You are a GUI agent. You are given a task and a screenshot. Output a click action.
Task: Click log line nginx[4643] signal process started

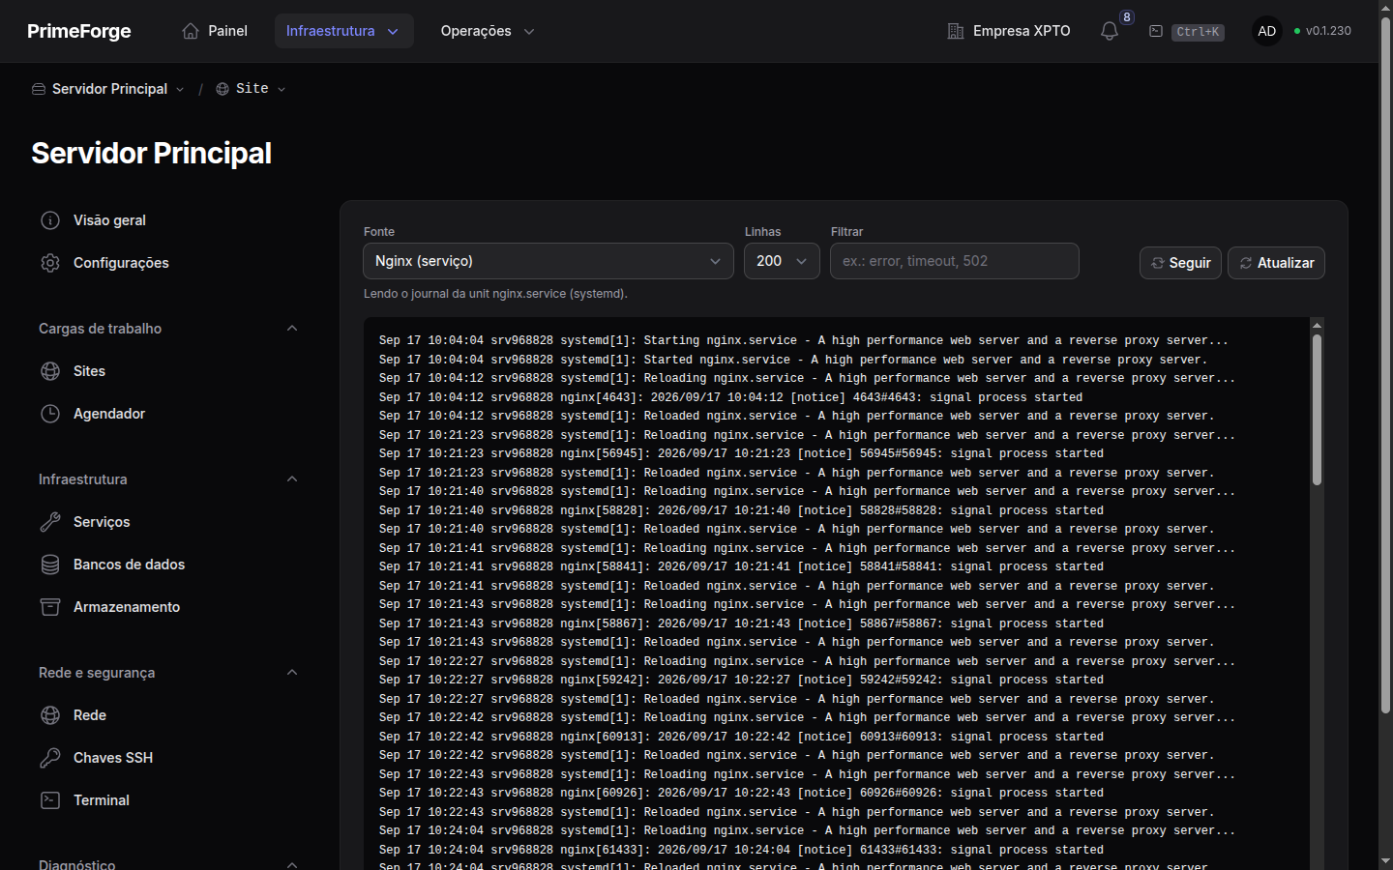731,397
